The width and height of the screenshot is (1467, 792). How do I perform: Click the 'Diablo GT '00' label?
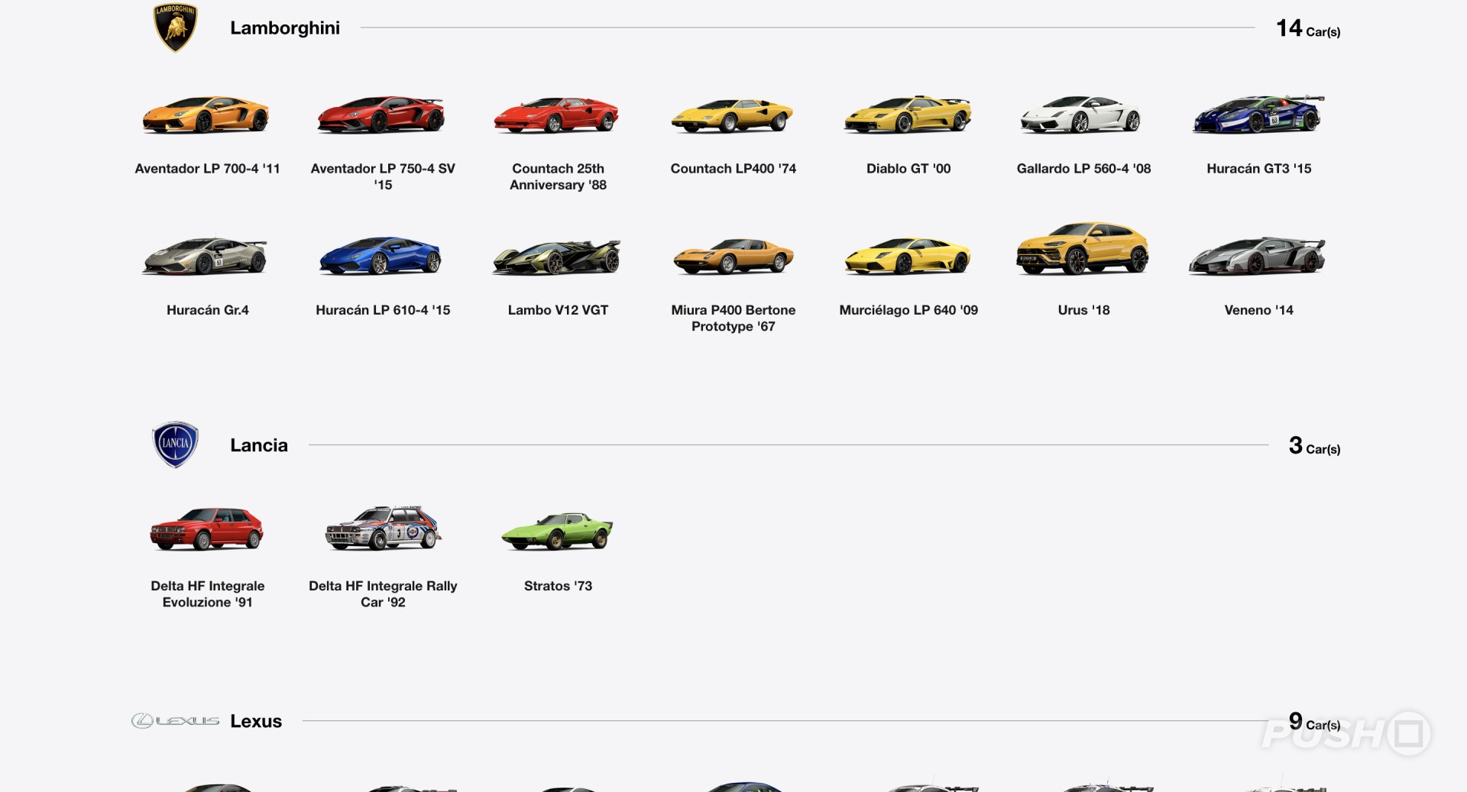point(908,168)
